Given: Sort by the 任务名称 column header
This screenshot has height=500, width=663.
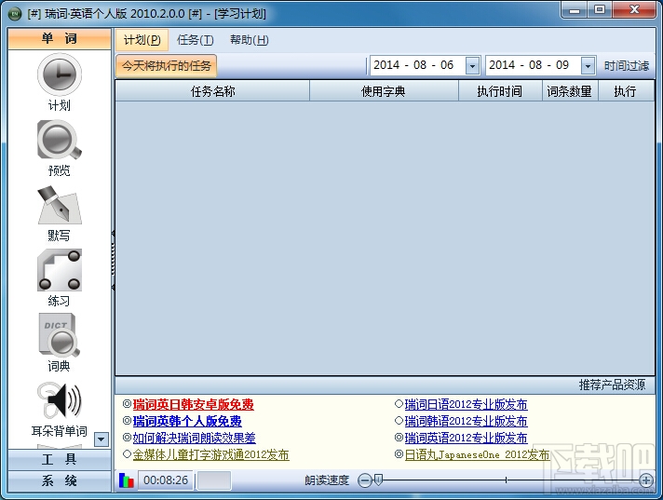Looking at the screenshot, I should point(212,91).
